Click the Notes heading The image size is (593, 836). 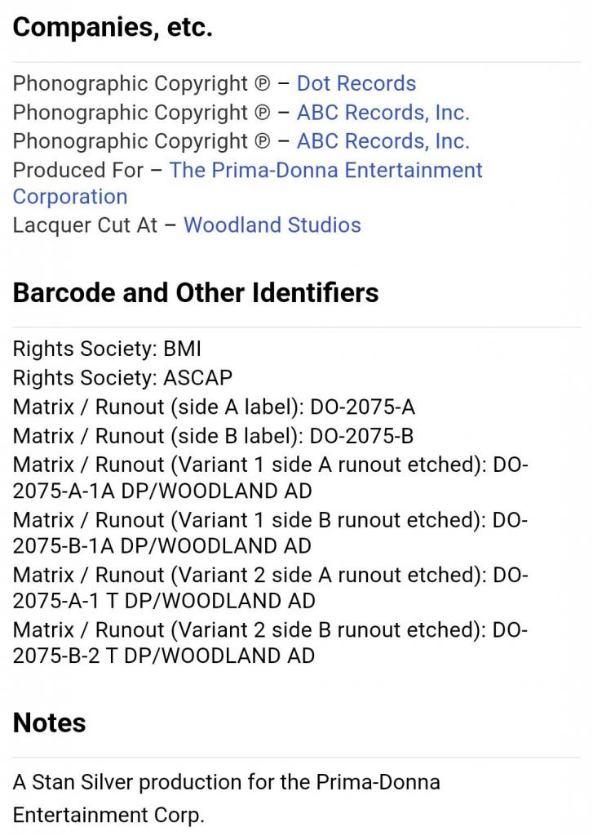(49, 723)
